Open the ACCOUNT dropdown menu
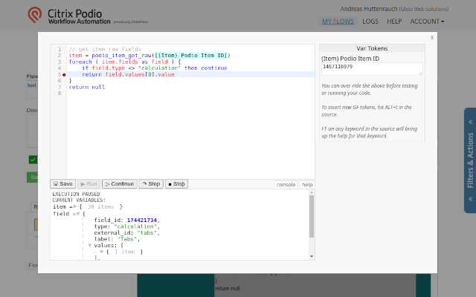 [427, 22]
